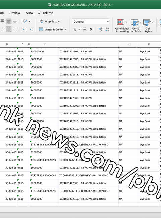Screen dimensions: 161x218
Task: Click first cell containing 74000000
Action: click(44, 90)
